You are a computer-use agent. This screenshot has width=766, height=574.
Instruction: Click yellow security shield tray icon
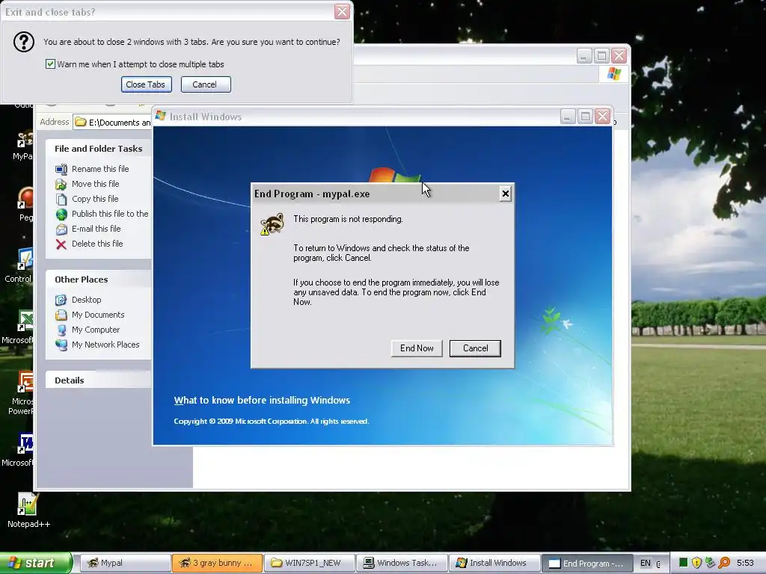pyautogui.click(x=697, y=564)
